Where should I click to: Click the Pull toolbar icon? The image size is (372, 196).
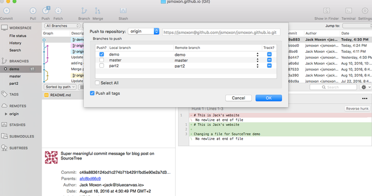(33, 11)
